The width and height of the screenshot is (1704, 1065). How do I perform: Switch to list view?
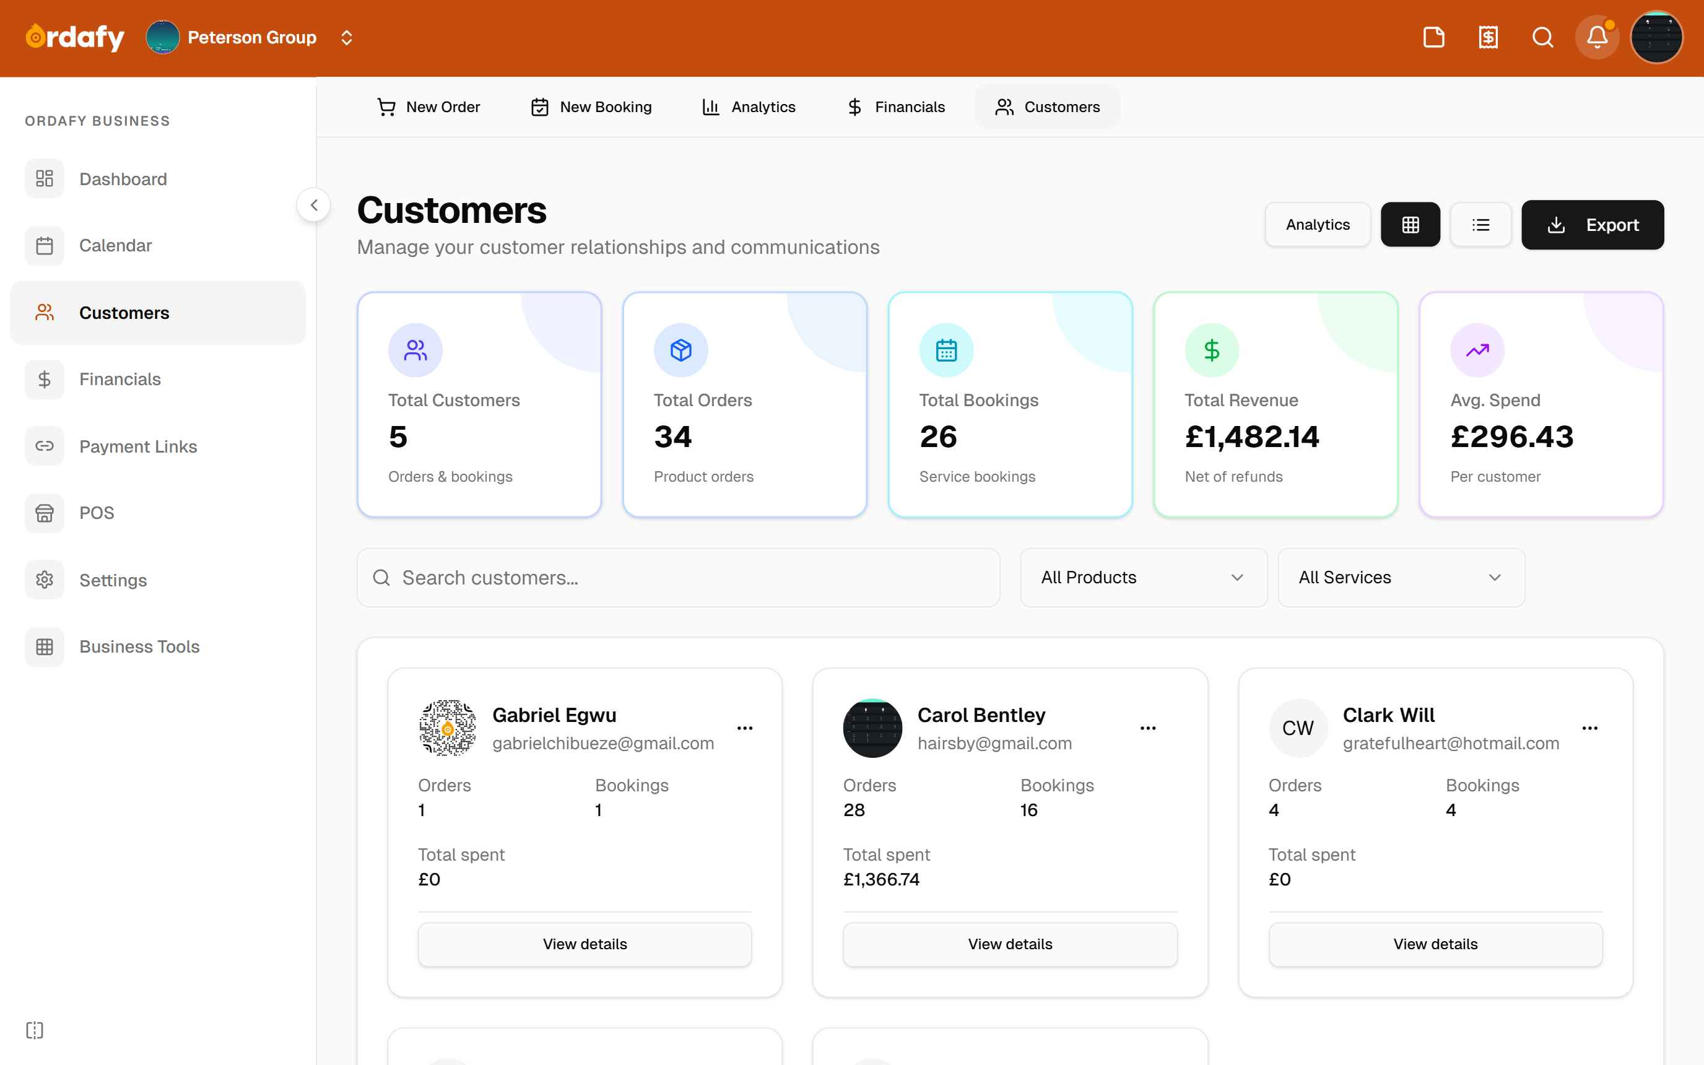click(1481, 225)
